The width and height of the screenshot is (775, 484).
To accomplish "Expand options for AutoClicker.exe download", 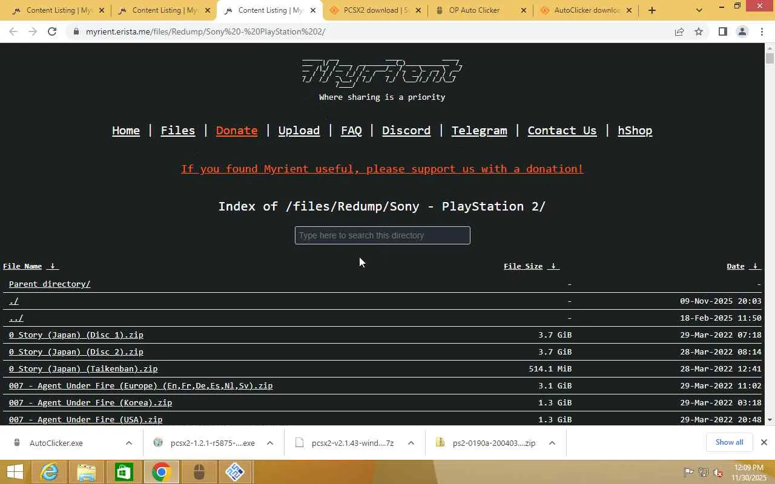I will (128, 443).
